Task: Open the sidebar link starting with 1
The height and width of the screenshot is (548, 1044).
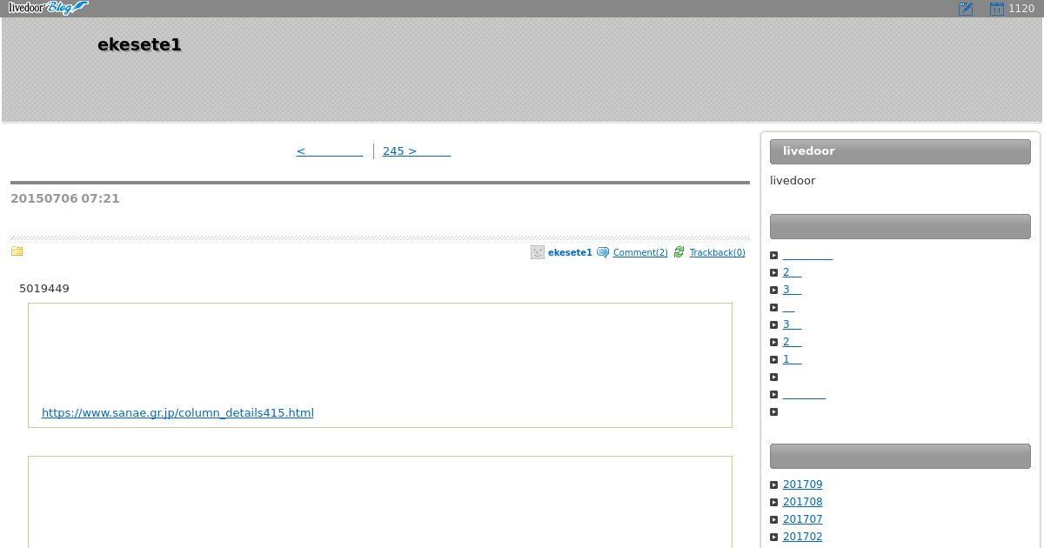Action: 792,359
